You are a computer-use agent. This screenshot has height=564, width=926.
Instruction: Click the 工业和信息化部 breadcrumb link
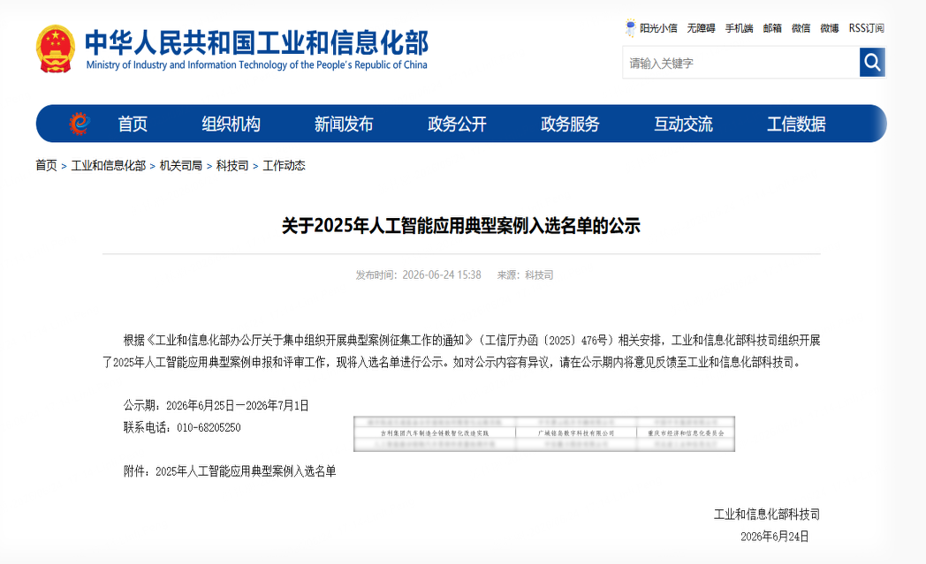coord(109,166)
